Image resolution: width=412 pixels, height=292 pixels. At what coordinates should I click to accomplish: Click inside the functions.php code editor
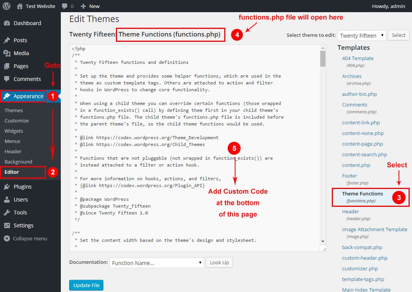click(195, 148)
